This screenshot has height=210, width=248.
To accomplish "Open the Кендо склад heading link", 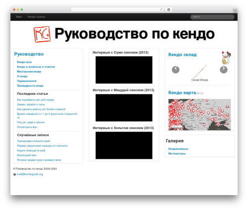I will click(183, 55).
